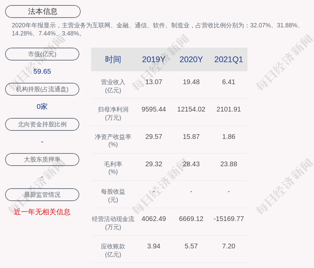
Task: Click the 营业收入 row label
Action: pos(113,86)
